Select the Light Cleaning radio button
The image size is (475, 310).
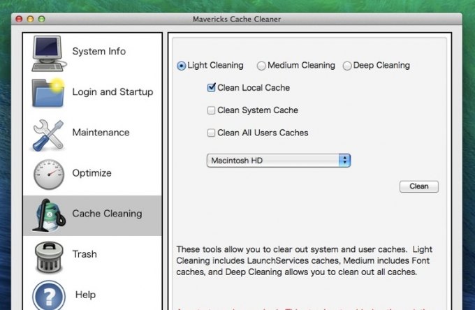(x=181, y=66)
